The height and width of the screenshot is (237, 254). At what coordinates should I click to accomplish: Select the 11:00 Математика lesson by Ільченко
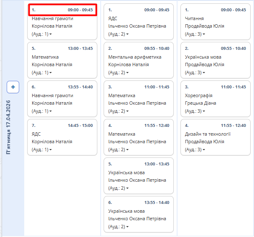122,95
